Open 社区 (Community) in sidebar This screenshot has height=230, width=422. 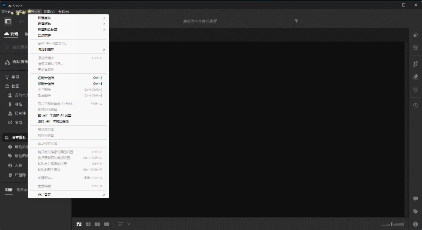click(x=15, y=86)
